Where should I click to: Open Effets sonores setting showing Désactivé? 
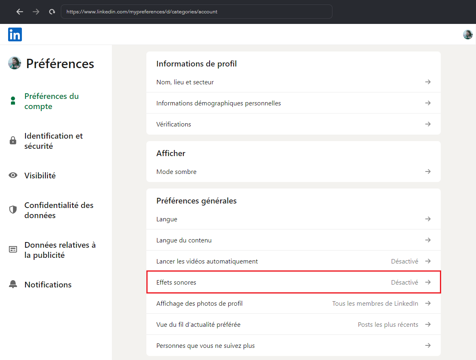293,282
